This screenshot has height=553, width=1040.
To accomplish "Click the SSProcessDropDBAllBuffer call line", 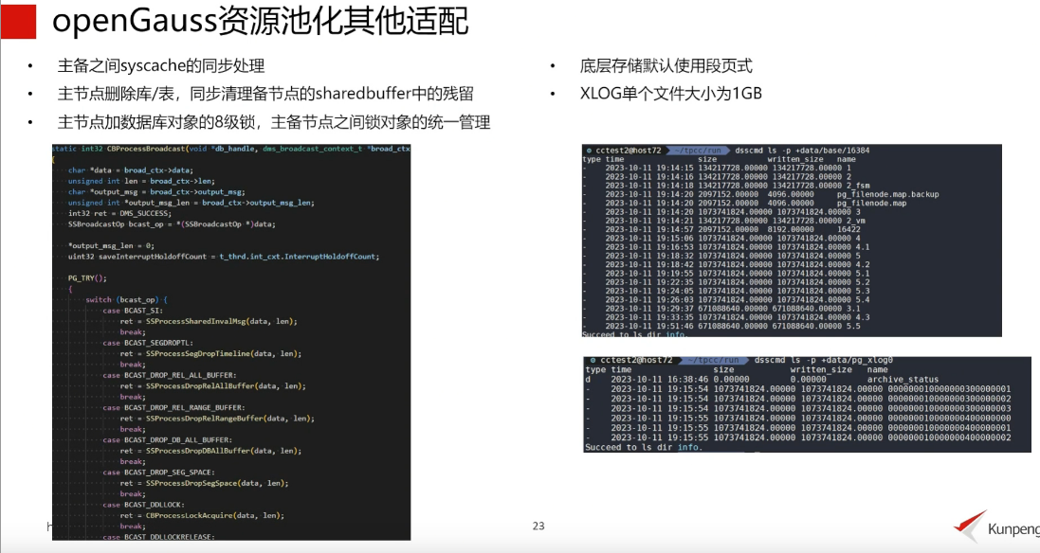I will pyautogui.click(x=210, y=451).
